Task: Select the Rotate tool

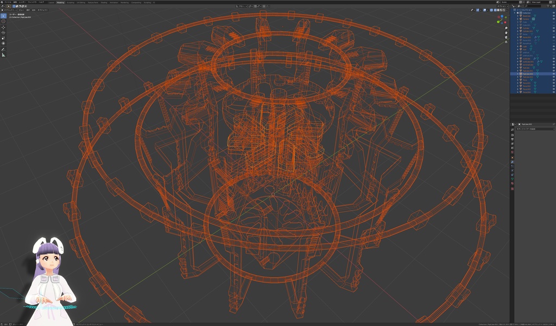Action: pyautogui.click(x=4, y=33)
